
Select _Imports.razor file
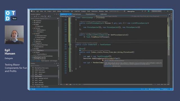[40, 39]
